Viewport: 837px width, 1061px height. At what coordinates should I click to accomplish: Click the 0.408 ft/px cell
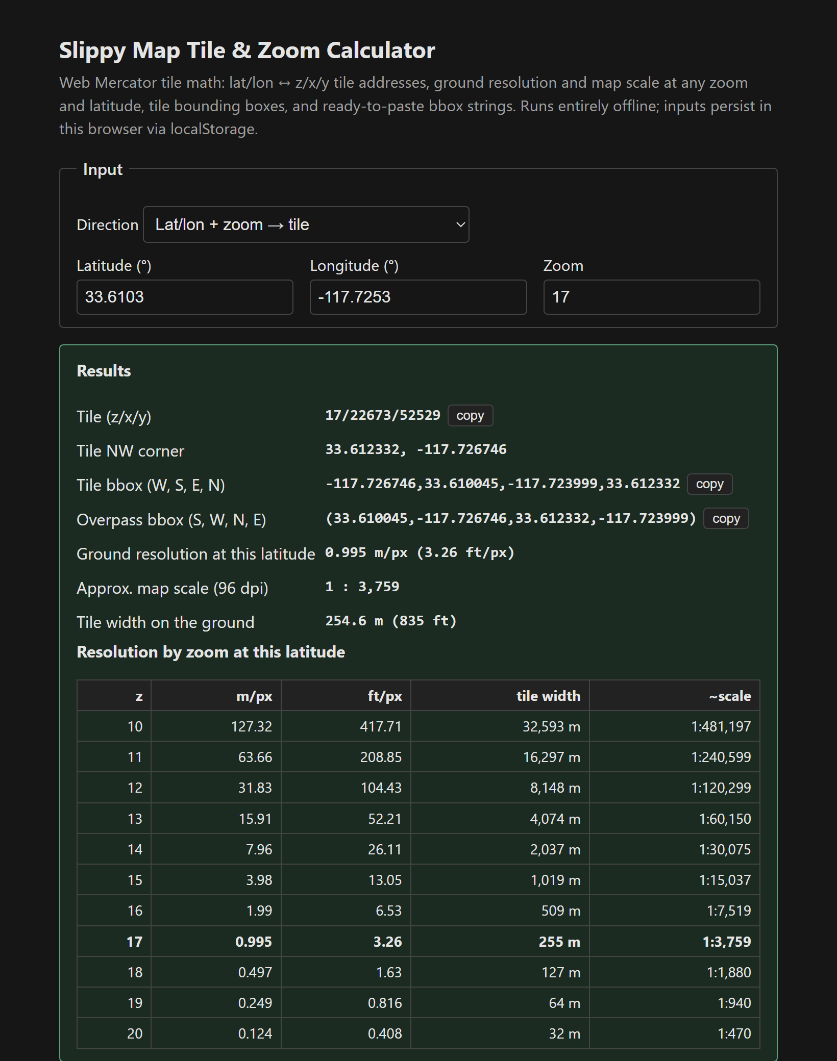click(x=346, y=1033)
